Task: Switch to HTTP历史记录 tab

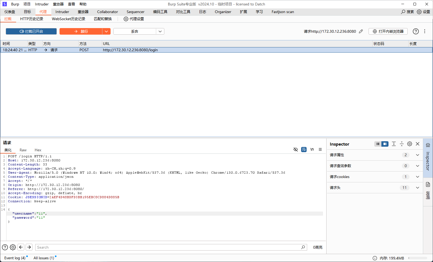Action: point(32,19)
